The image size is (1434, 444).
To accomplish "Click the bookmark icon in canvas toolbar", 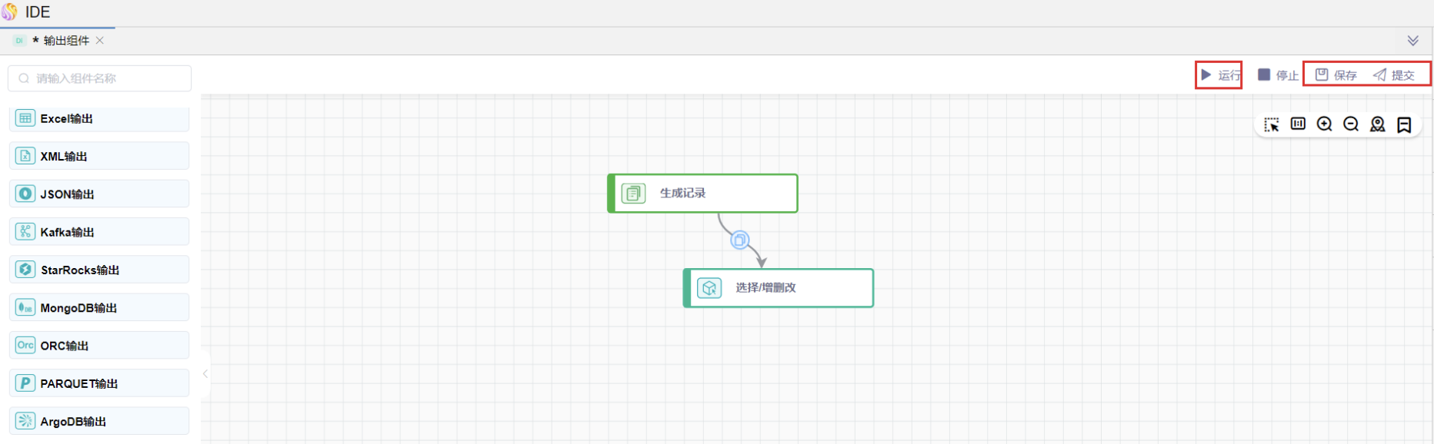I will click(1404, 124).
